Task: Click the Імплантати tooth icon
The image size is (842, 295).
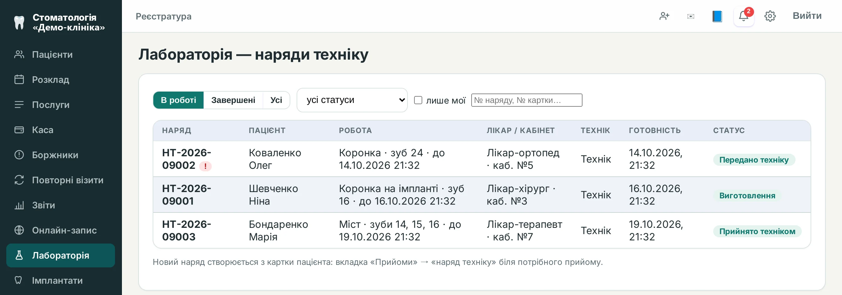Action: pos(19,280)
